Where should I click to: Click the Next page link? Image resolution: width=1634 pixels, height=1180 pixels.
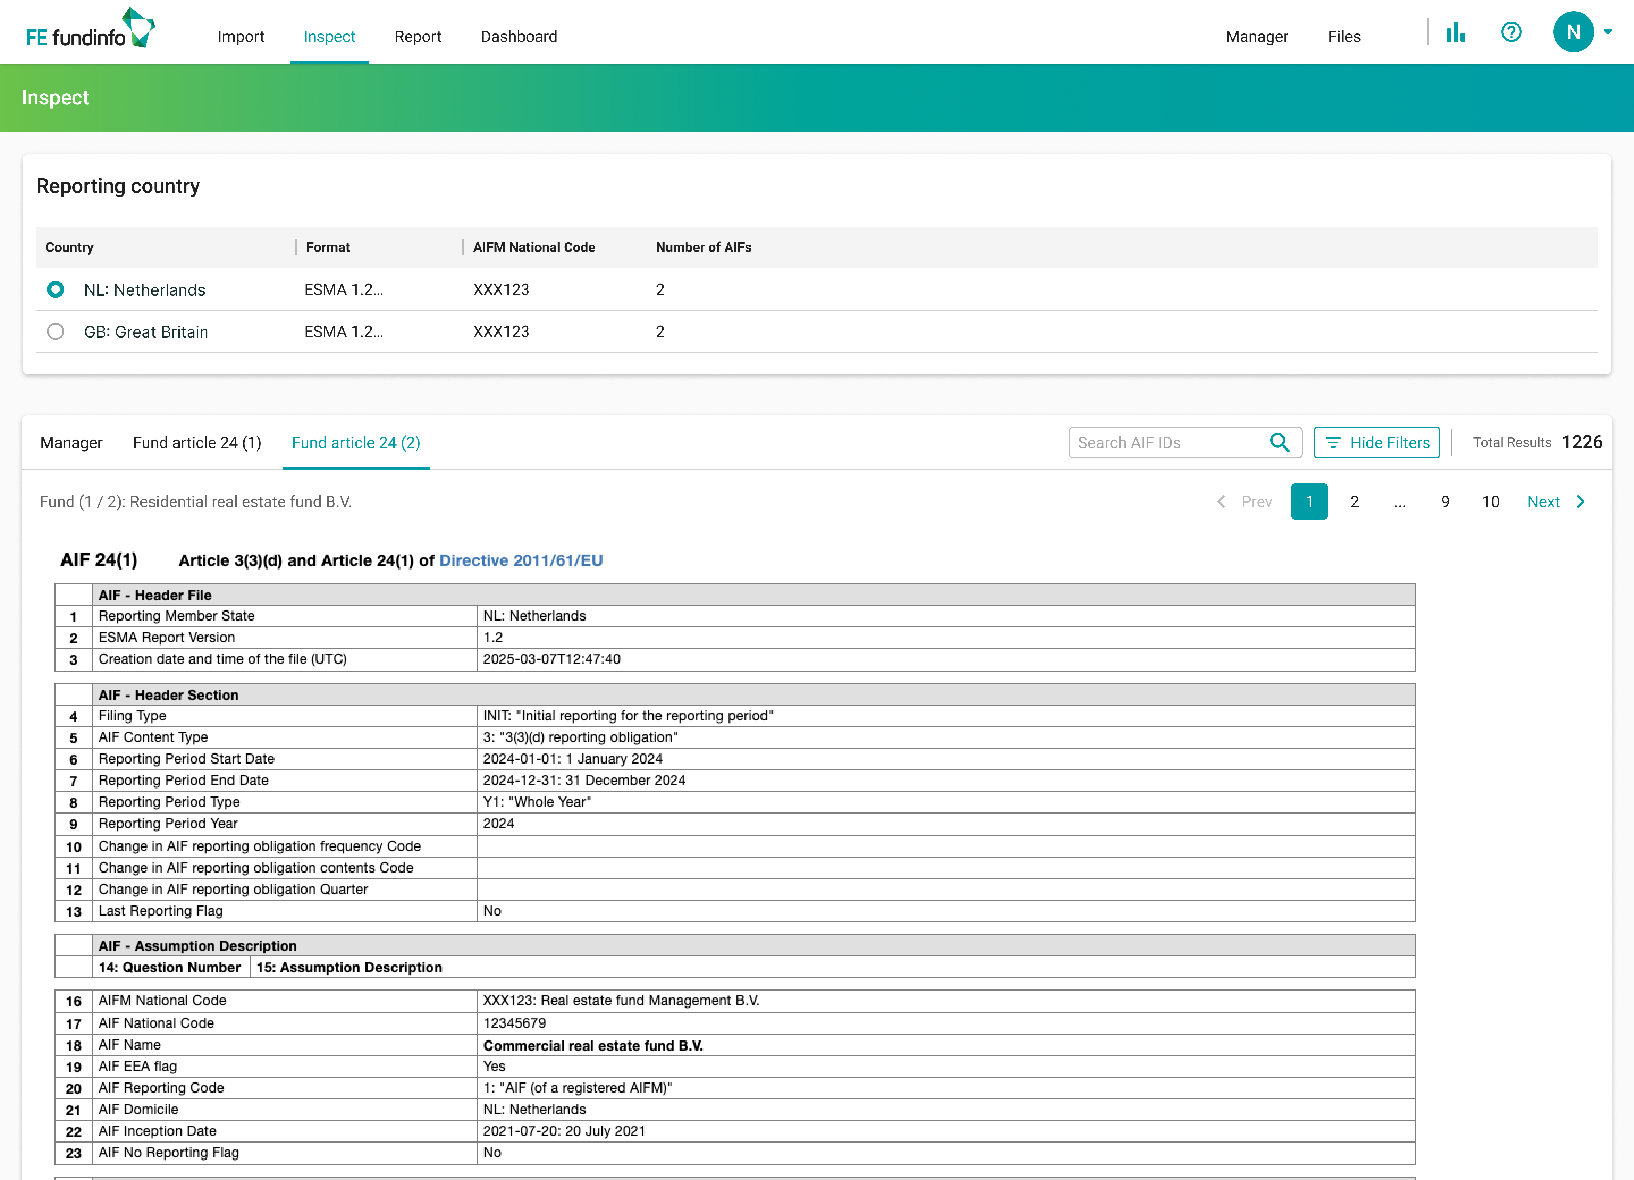[1556, 501]
